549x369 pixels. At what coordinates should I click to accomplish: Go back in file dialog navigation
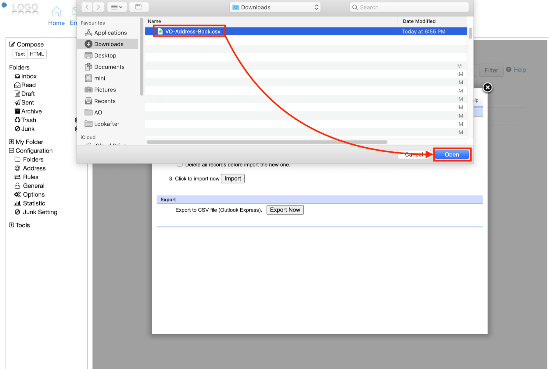[87, 7]
